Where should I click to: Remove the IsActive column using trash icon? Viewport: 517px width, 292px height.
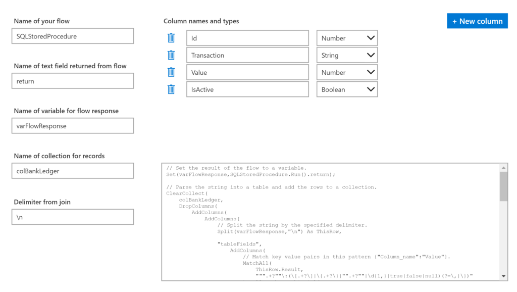171,89
